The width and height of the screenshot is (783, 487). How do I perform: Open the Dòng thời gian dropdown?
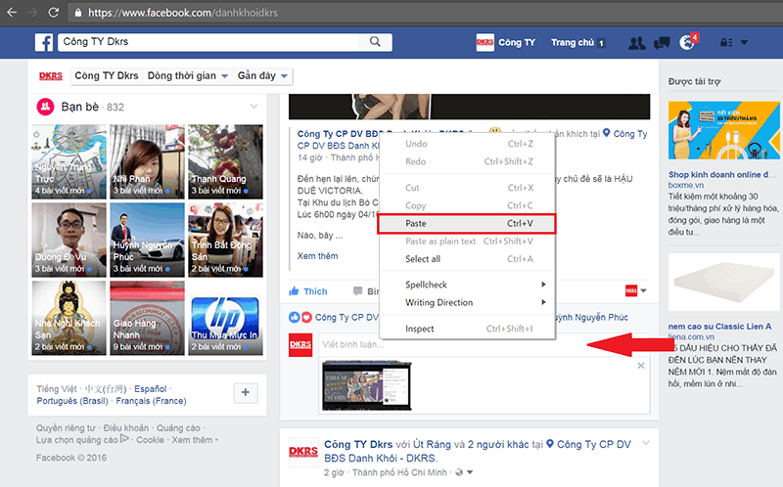[x=187, y=76]
